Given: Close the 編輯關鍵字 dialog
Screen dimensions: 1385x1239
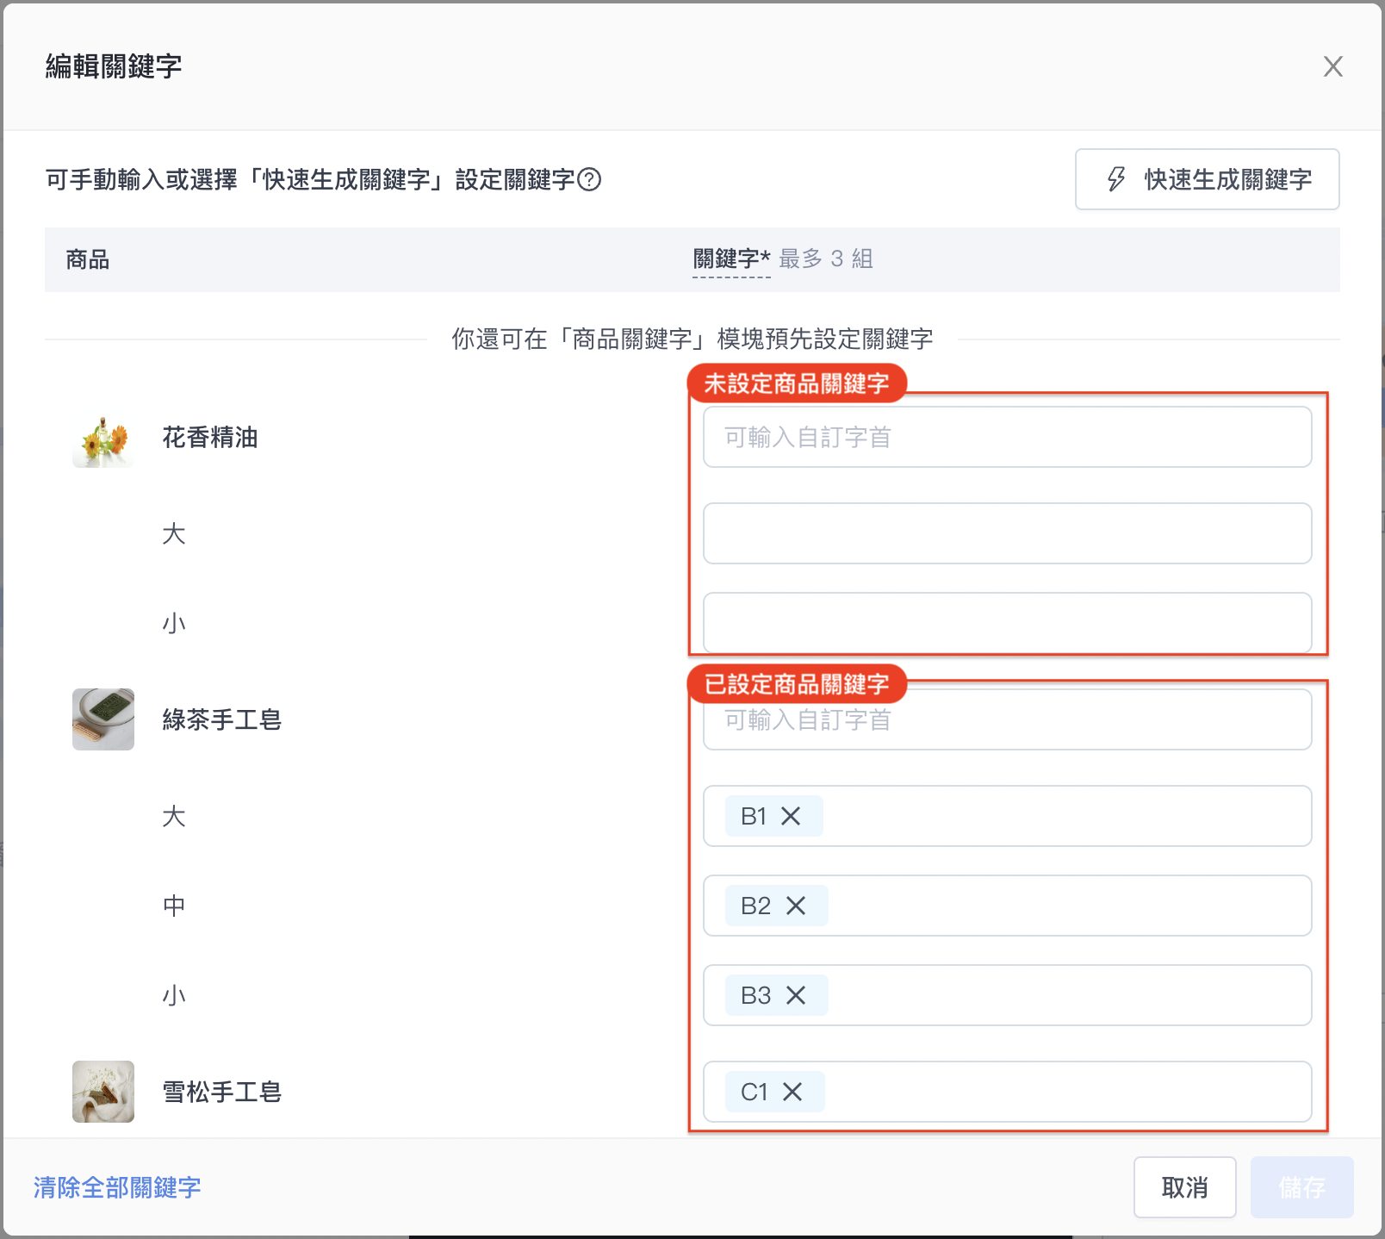Looking at the screenshot, I should tap(1332, 66).
